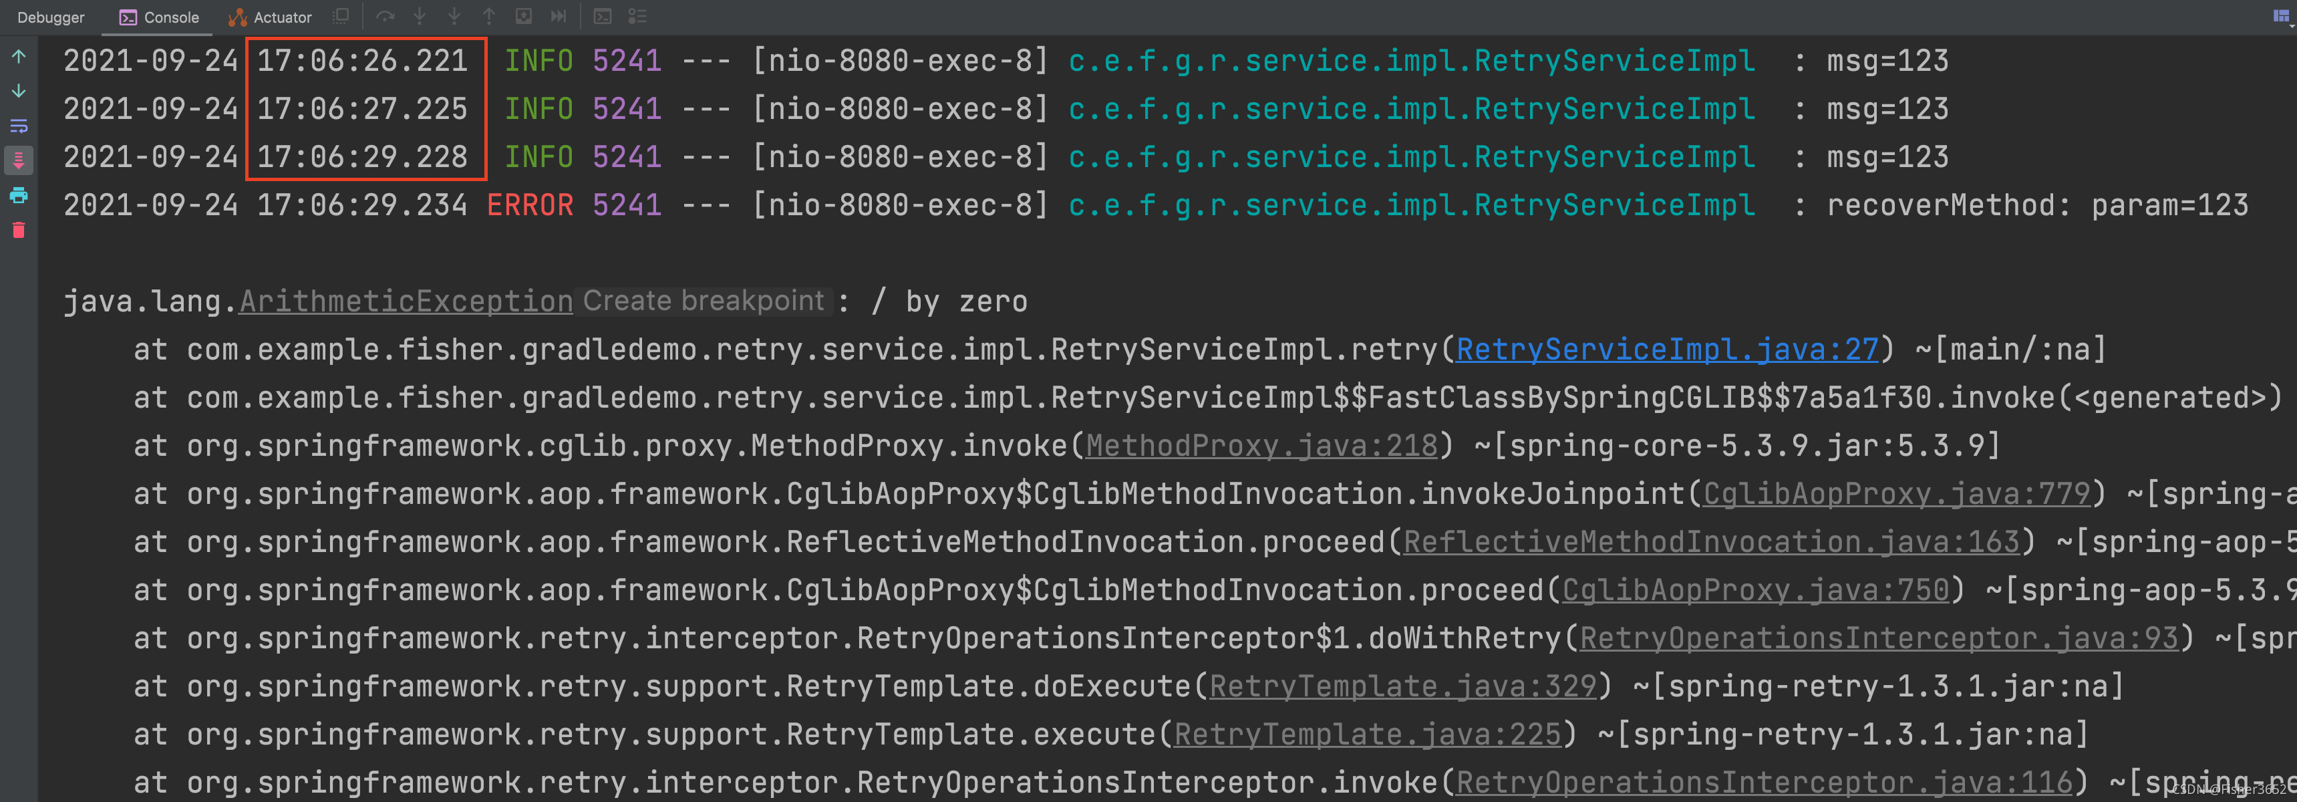Click the Step Out icon
This screenshot has width=2297, height=802.
pos(488,16)
